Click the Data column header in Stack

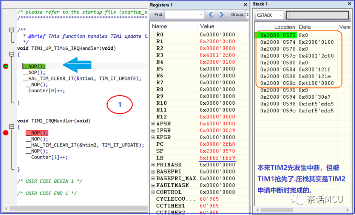pos(317,27)
